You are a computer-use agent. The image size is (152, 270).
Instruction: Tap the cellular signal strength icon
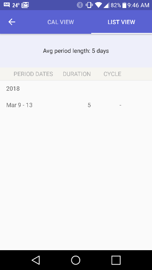tap(106, 5)
